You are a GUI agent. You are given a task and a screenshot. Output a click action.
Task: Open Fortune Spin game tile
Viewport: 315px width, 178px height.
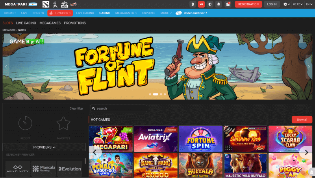(x=200, y=139)
